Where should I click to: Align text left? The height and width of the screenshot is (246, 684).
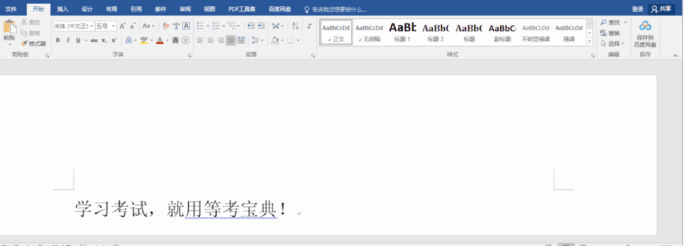pyautogui.click(x=200, y=40)
